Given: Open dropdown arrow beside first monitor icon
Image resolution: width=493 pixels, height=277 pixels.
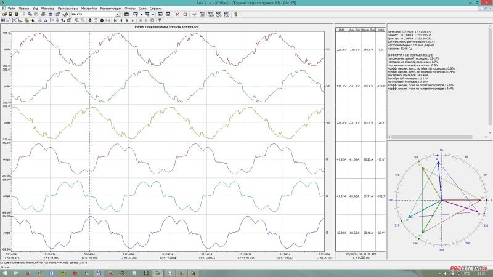Looking at the screenshot, I should pyautogui.click(x=142, y=14).
